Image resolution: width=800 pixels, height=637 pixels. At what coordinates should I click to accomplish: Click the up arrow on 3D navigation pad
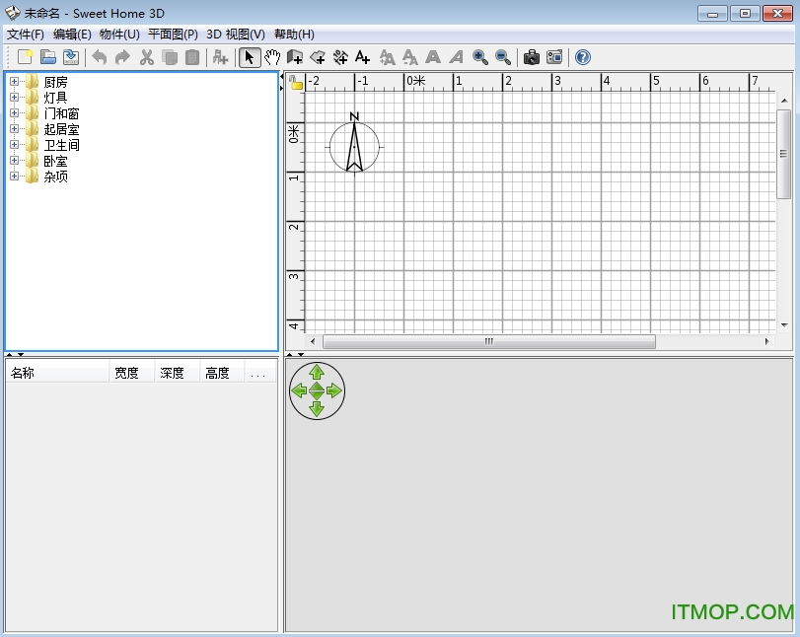tap(317, 372)
